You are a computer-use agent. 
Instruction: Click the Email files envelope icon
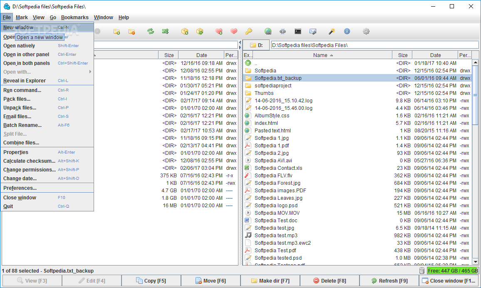click(313, 31)
